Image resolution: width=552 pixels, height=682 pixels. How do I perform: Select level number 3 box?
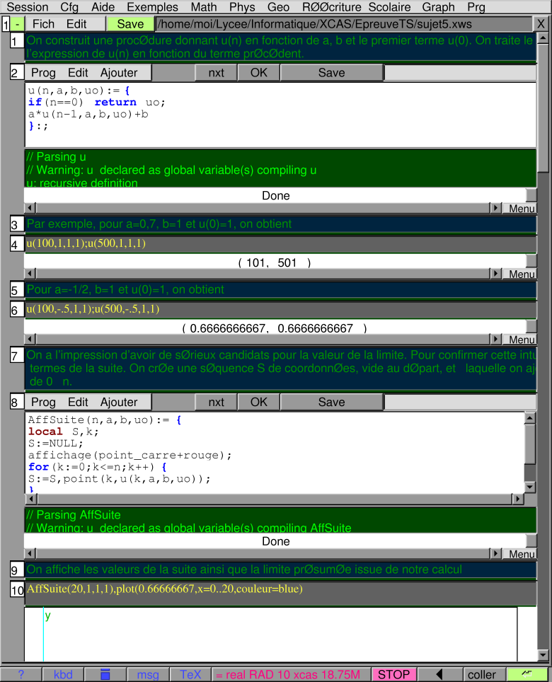click(17, 224)
